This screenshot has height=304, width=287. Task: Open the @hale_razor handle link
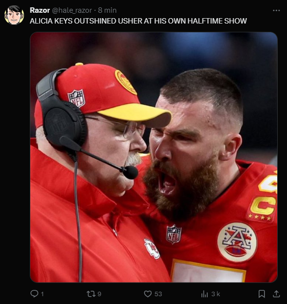pyautogui.click(x=72, y=10)
